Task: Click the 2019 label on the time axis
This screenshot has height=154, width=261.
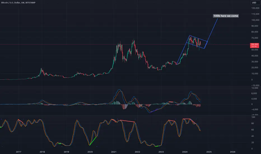Action: click(66, 152)
